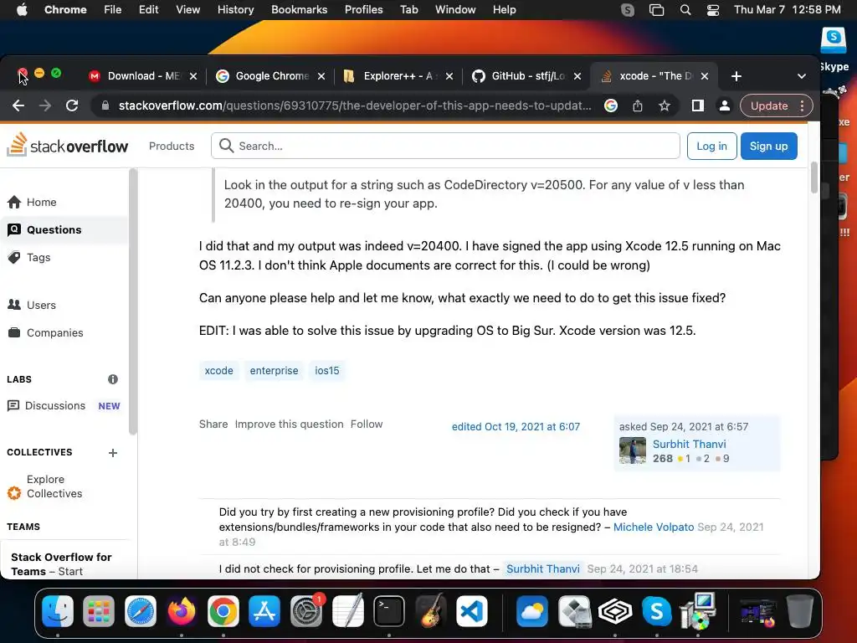
Task: Open Terminal from the dock
Action: pos(389,610)
